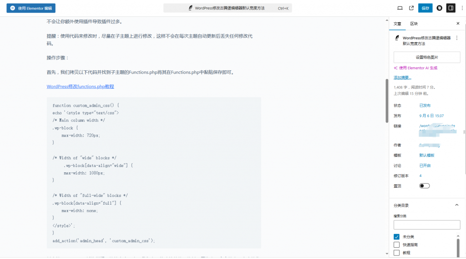Viewport: 466px width, 259px height.
Task: Click the desktop preview view icon
Action: (x=400, y=8)
